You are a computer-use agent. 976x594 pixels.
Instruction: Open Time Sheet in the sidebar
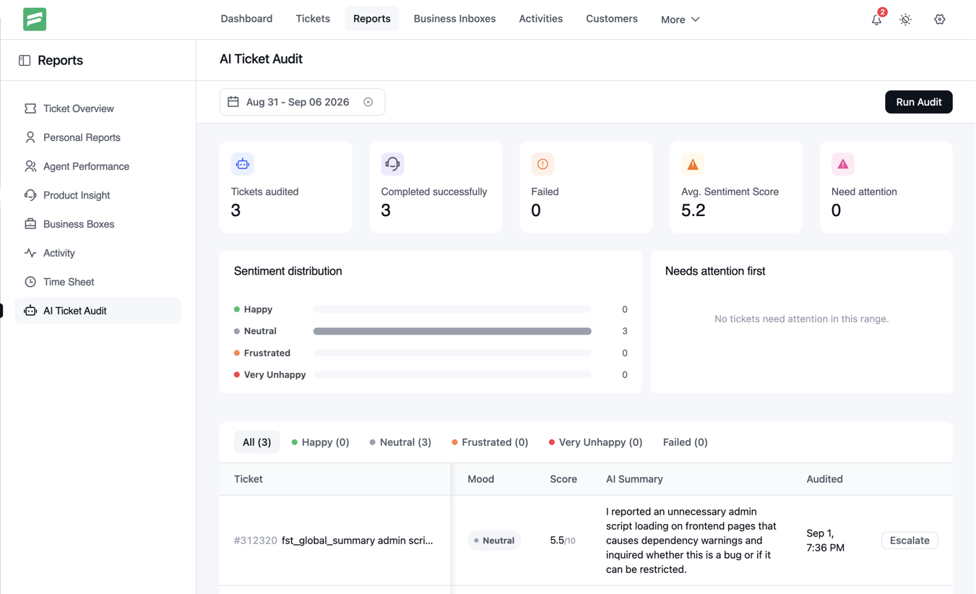(98, 282)
